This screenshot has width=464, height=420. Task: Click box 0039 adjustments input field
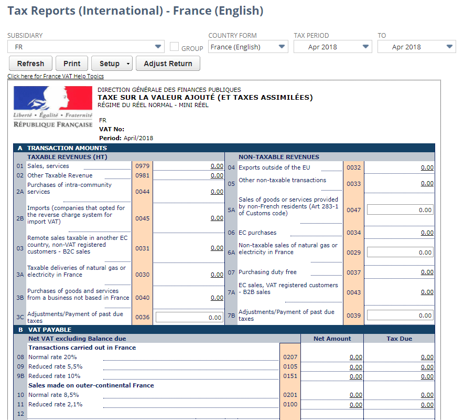pyautogui.click(x=400, y=316)
